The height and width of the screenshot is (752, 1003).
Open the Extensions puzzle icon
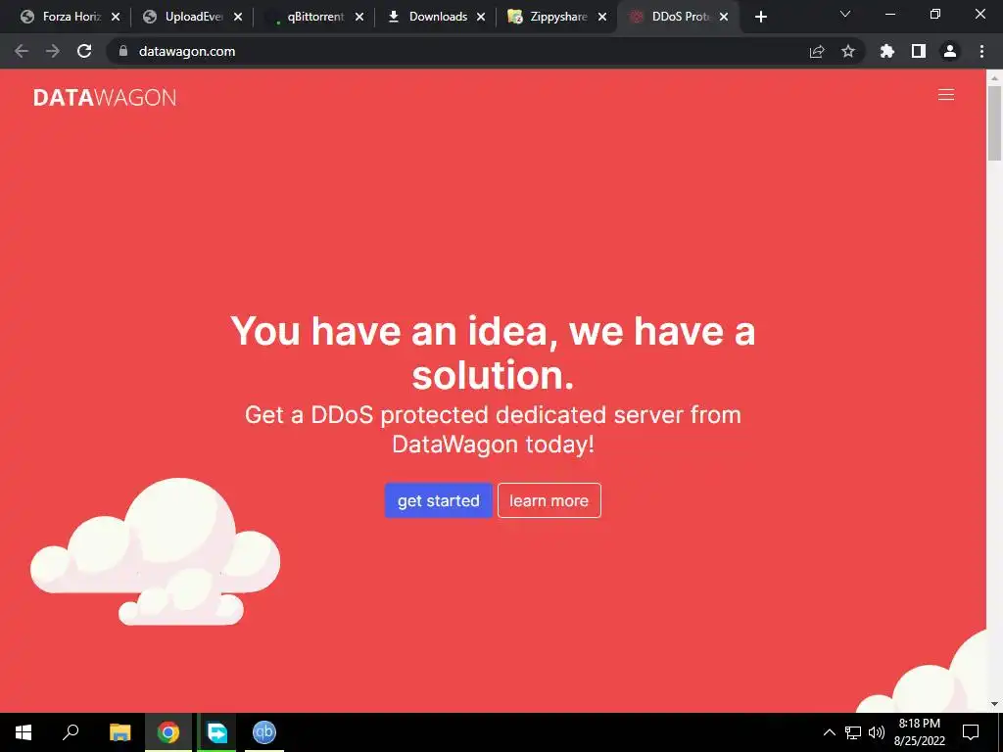point(886,51)
